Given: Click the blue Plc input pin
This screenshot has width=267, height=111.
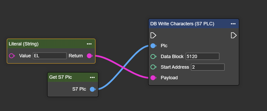Looking at the screenshot, I should (x=153, y=46).
